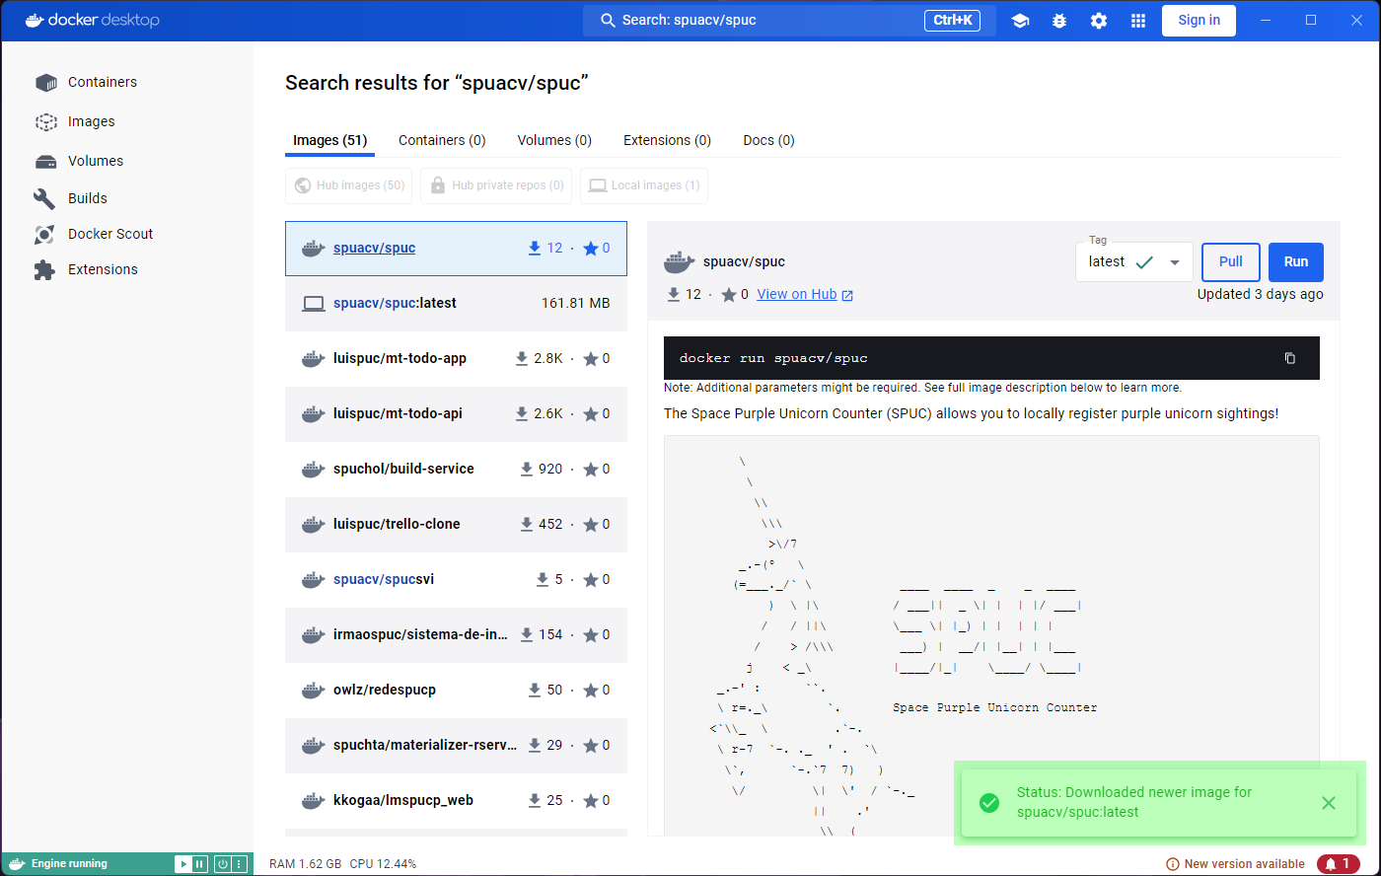Click CPU 12.44% status entry
Image resolution: width=1381 pixels, height=876 pixels.
(383, 864)
